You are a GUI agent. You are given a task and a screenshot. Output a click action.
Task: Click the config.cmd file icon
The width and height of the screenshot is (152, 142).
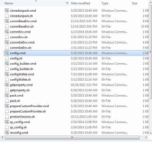coord(7,53)
